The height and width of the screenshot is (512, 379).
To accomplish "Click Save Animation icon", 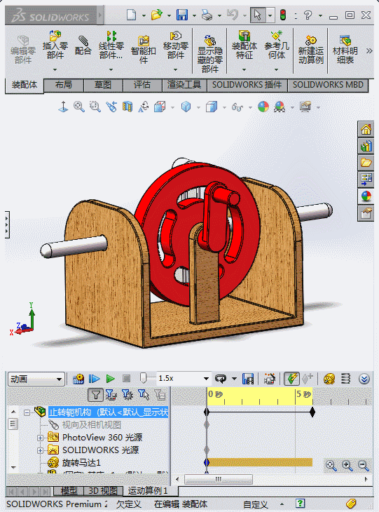I will coord(248,379).
